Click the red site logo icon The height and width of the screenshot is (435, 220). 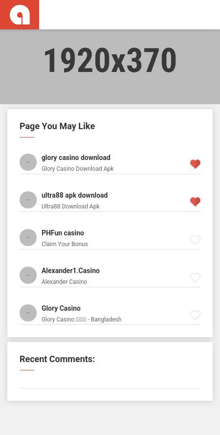[x=20, y=14]
